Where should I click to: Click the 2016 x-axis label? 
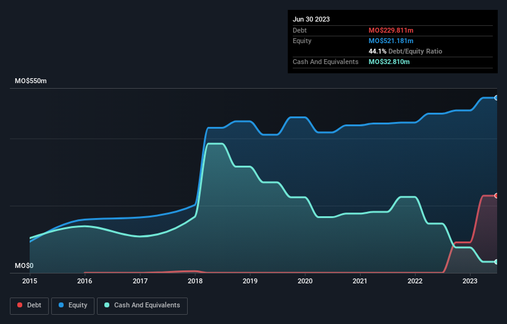pyautogui.click(x=85, y=281)
